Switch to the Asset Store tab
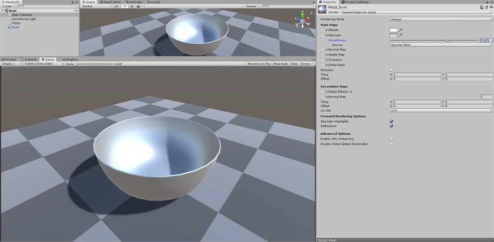Viewport: 494px width, 242px height. coord(110,2)
